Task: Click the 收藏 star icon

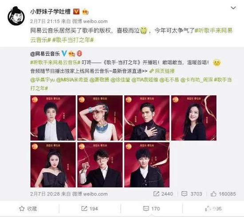Action: (x=22, y=209)
